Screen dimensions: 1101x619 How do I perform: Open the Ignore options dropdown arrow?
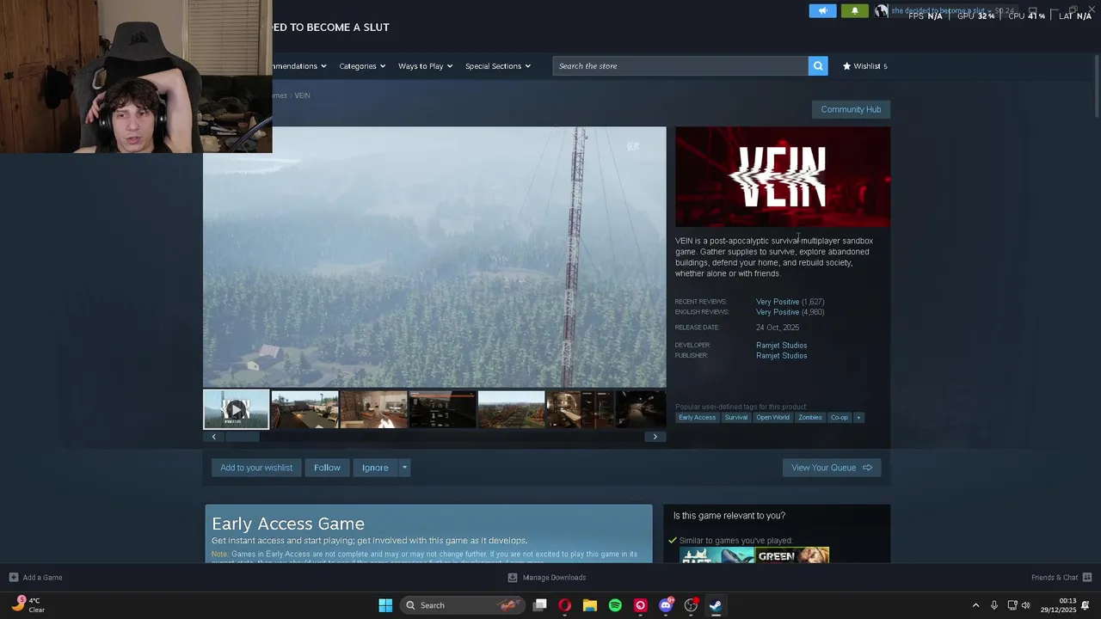click(x=404, y=468)
